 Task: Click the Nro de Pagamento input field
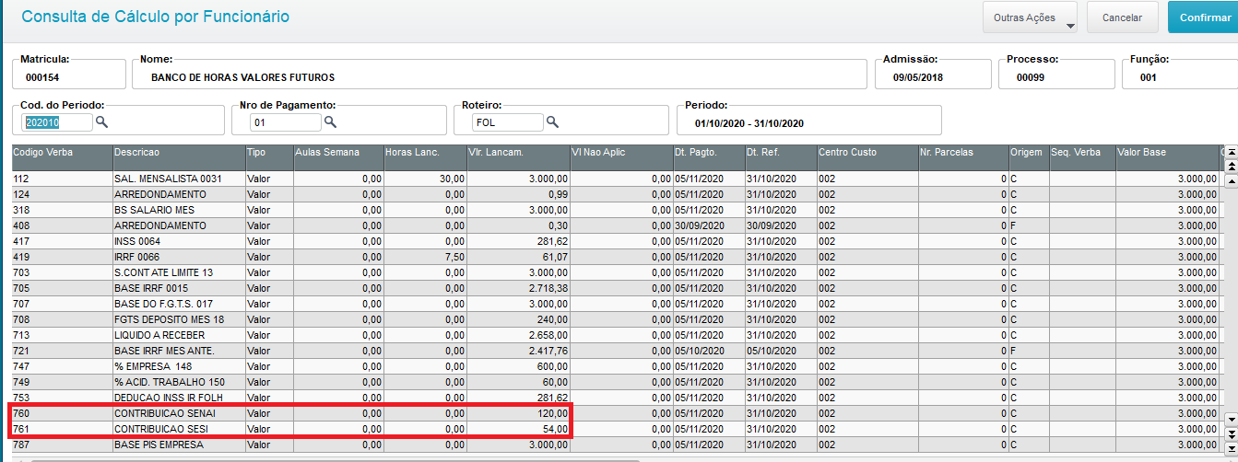pos(286,121)
